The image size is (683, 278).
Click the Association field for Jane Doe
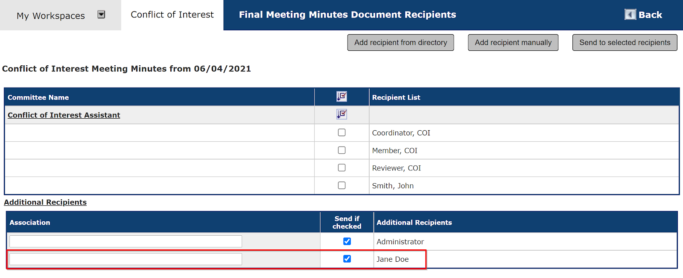click(x=126, y=259)
